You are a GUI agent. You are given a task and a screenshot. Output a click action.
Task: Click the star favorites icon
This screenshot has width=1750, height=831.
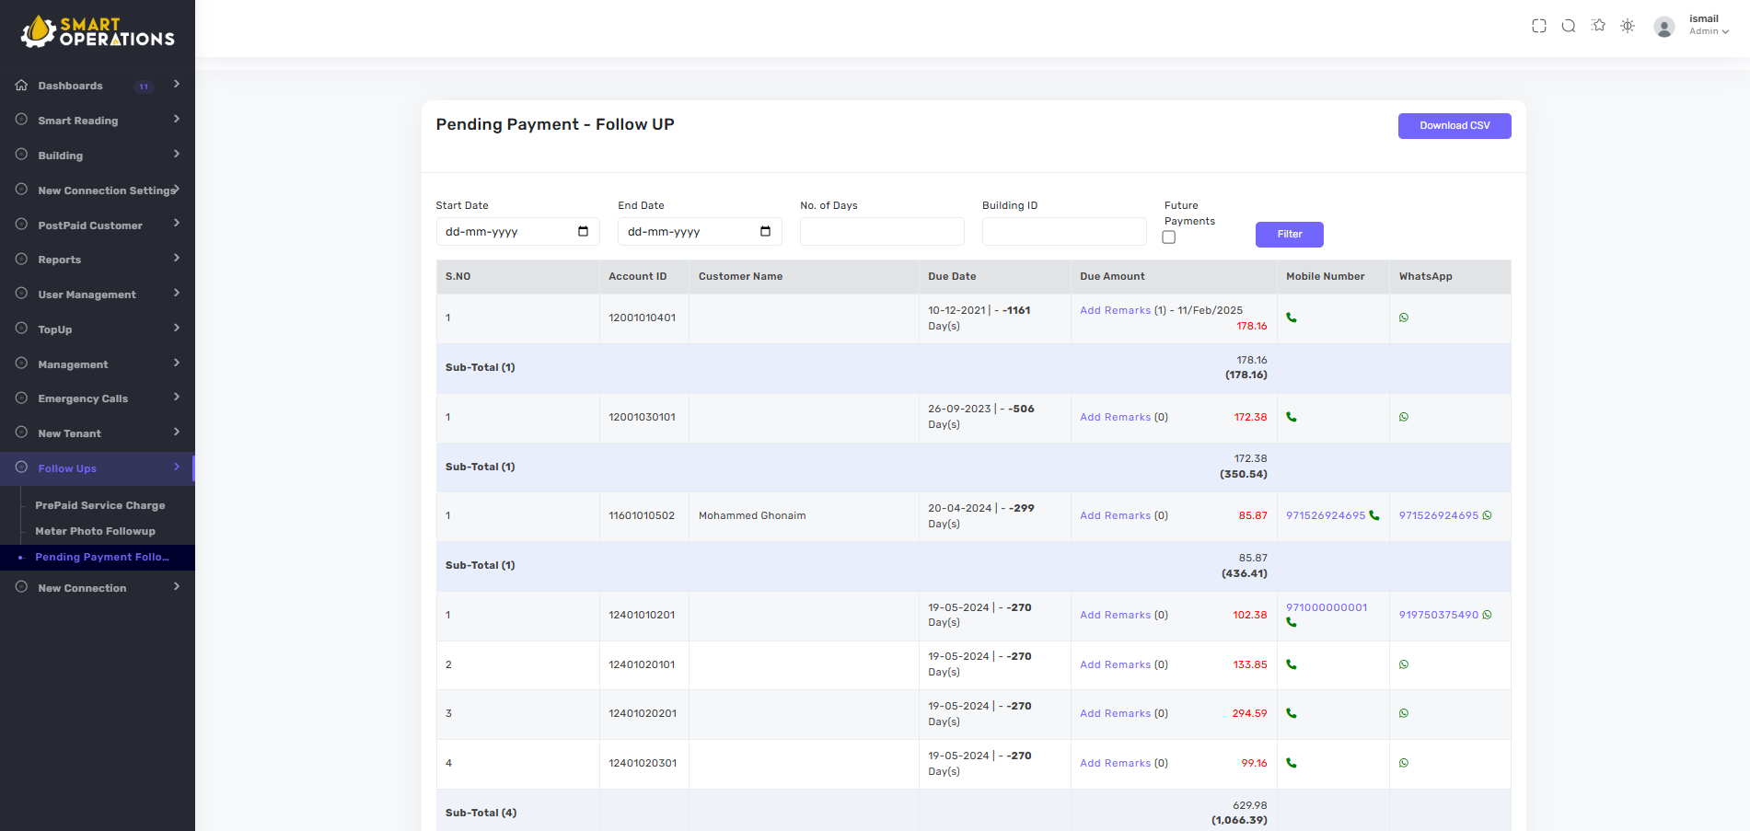point(1599,26)
